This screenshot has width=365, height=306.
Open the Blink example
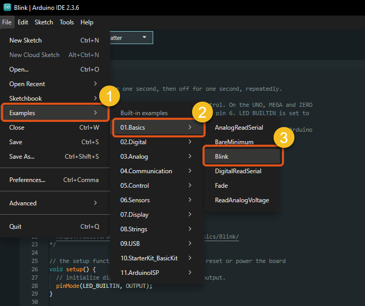(x=243, y=157)
